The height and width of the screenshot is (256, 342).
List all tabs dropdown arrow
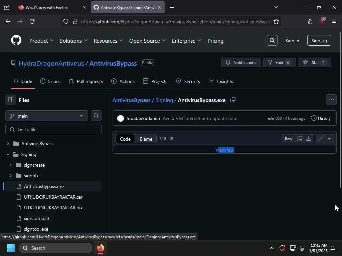click(x=276, y=7)
